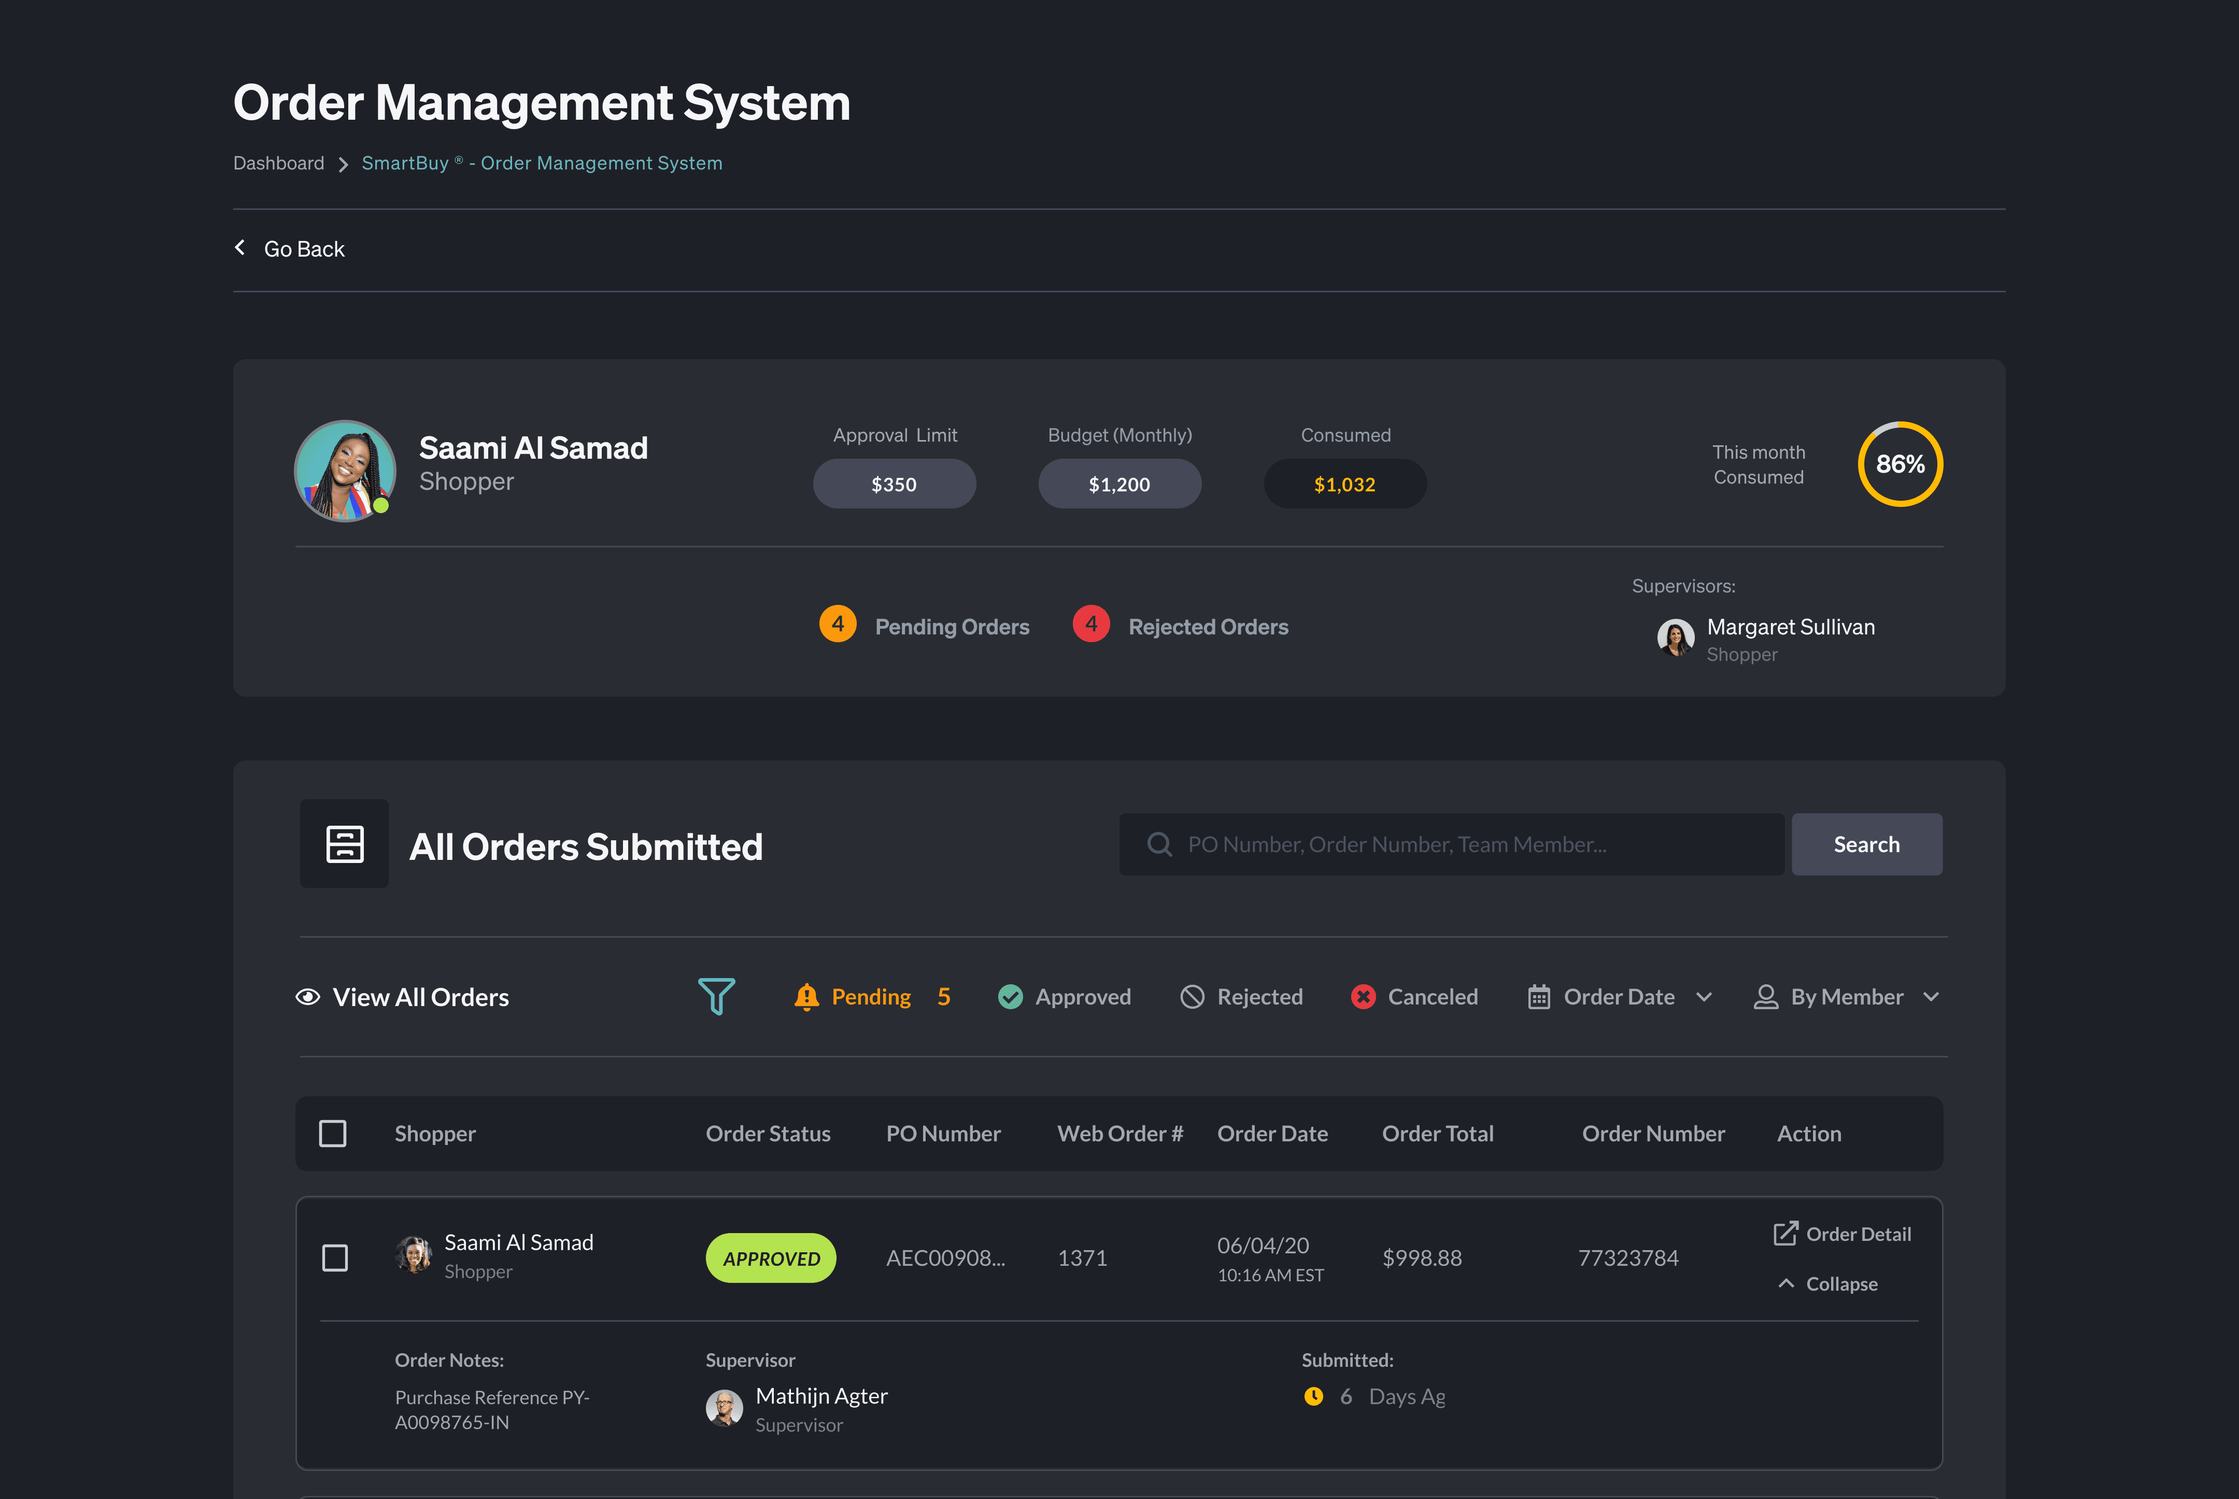The height and width of the screenshot is (1499, 2239).
Task: Toggle the Approved orders filter
Action: tap(1063, 996)
